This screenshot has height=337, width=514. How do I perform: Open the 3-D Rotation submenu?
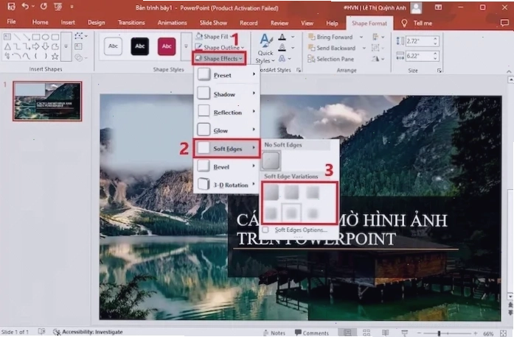226,185
